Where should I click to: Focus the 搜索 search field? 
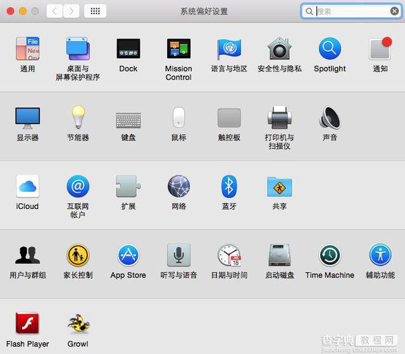pyautogui.click(x=351, y=11)
